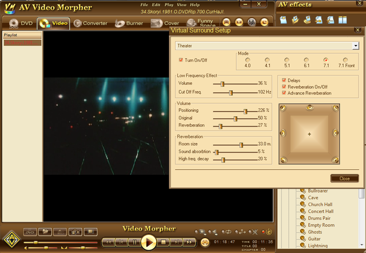Click the monitor output icon in player bar
The width and height of the screenshot is (366, 253).
click(x=202, y=232)
